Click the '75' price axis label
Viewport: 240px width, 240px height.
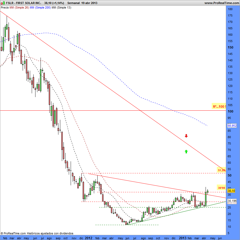pos(229,143)
